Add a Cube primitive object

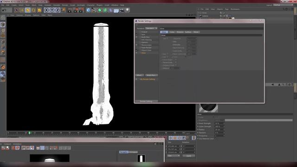pyautogui.click(x=88, y=10)
